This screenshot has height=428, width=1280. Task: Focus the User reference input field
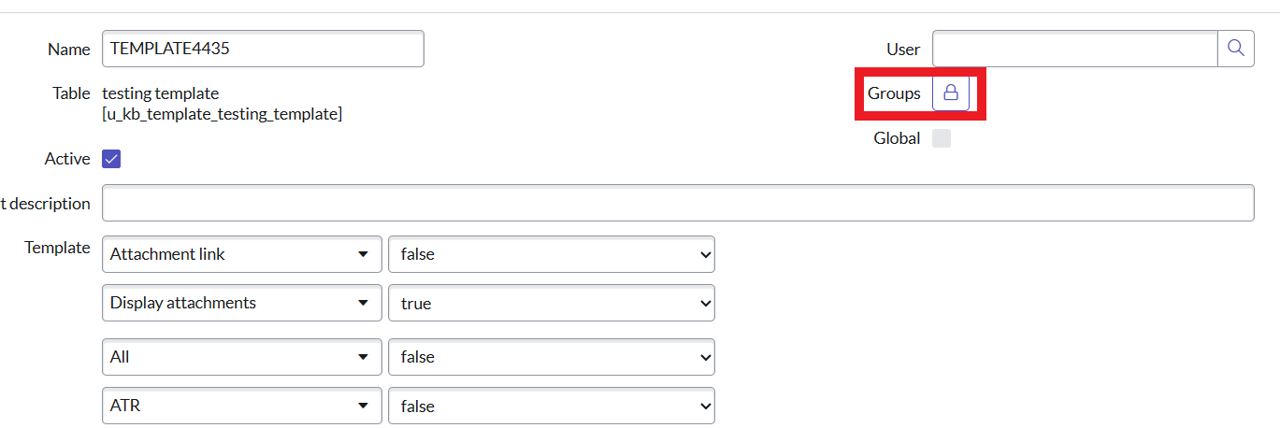1073,49
